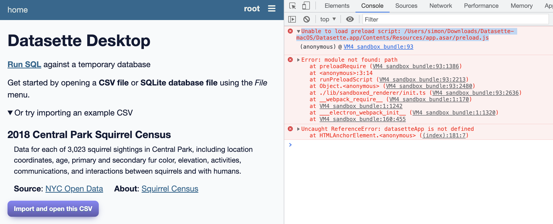Switch to the Performance tab
553x224 pixels.
pyautogui.click(x=481, y=6)
